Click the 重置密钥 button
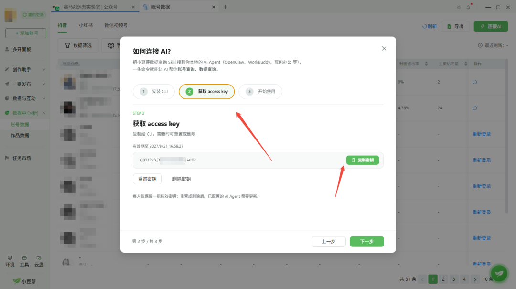The image size is (516, 289). tap(147, 179)
